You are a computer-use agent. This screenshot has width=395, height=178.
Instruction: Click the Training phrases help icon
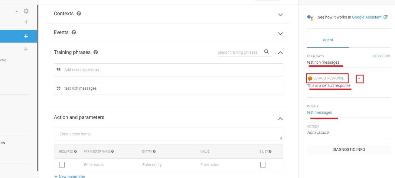point(96,52)
